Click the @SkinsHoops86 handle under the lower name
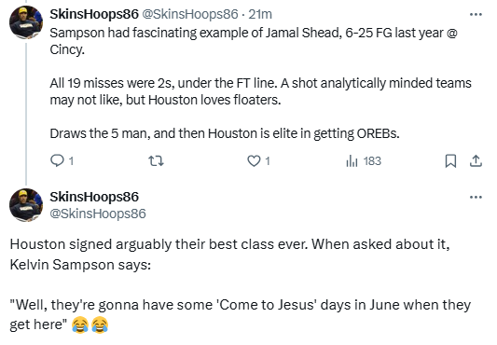Viewport: 497px width, 345px height. [98, 214]
